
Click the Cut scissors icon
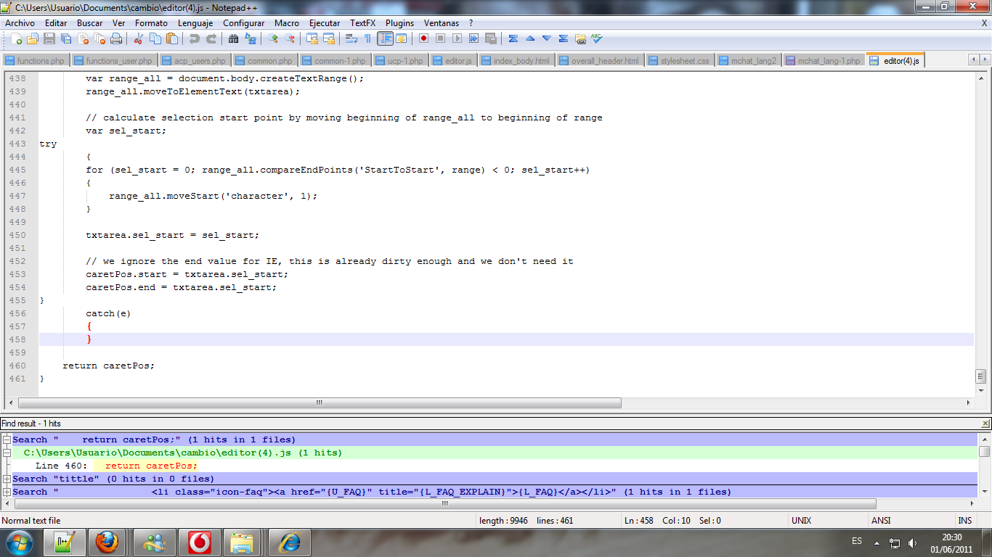click(x=138, y=38)
